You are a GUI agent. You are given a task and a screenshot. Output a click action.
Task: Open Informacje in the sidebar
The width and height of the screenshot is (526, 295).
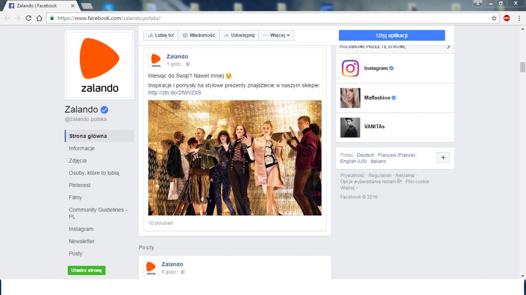coord(82,148)
